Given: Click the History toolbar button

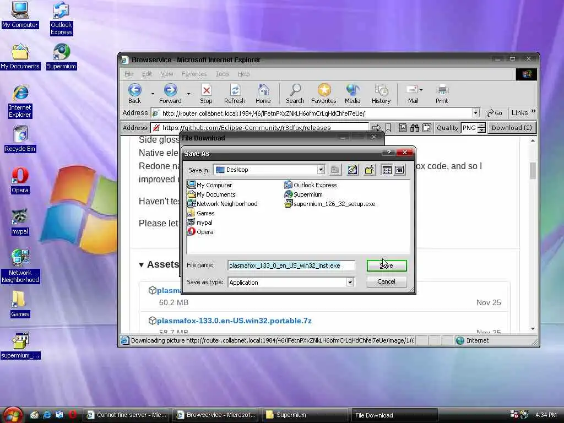Looking at the screenshot, I should click(381, 94).
